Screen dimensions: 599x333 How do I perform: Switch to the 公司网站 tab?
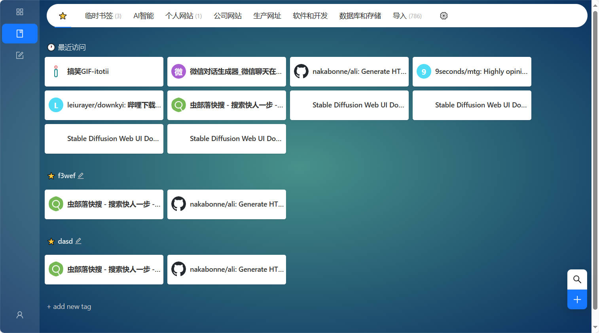coord(228,16)
